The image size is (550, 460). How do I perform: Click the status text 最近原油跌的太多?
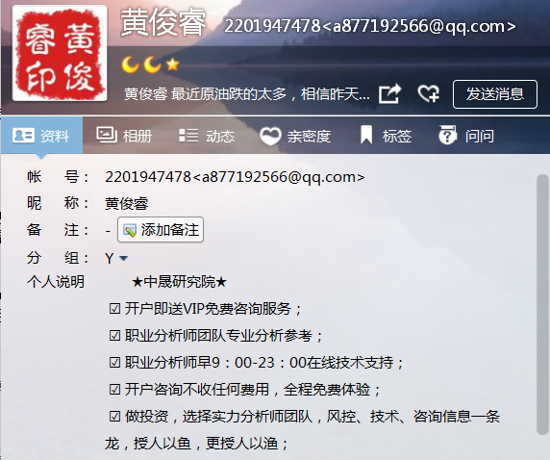click(x=246, y=93)
